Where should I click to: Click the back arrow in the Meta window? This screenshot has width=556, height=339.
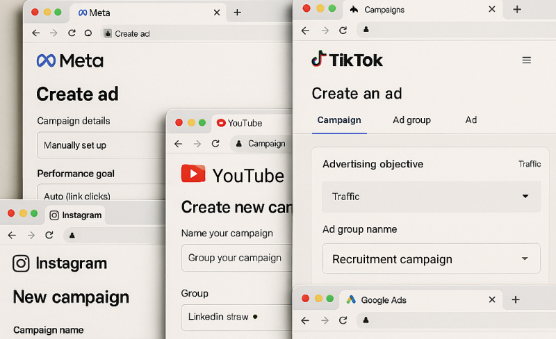(36, 33)
